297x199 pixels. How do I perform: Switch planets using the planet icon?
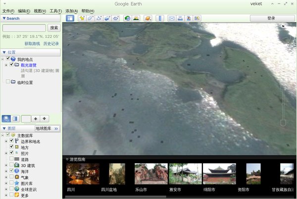148,18
